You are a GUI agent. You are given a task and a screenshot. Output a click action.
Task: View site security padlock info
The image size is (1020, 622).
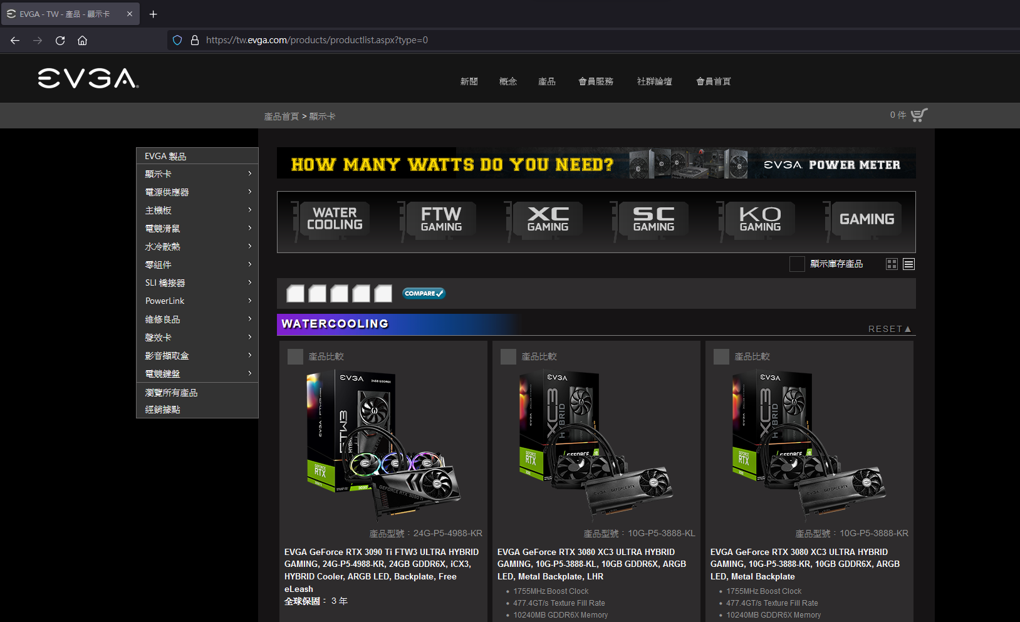[195, 40]
